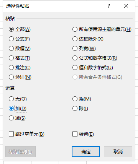Click the help question mark icon
Viewport: 138px width, 164px height.
point(109,6)
